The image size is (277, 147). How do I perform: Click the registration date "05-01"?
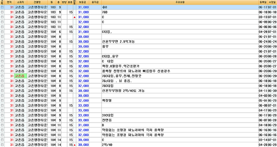[x=263, y=101]
